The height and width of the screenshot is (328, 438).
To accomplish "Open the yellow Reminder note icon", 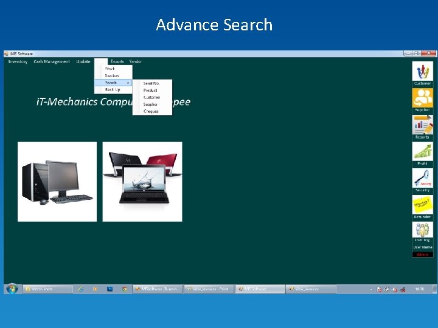I will point(422,205).
